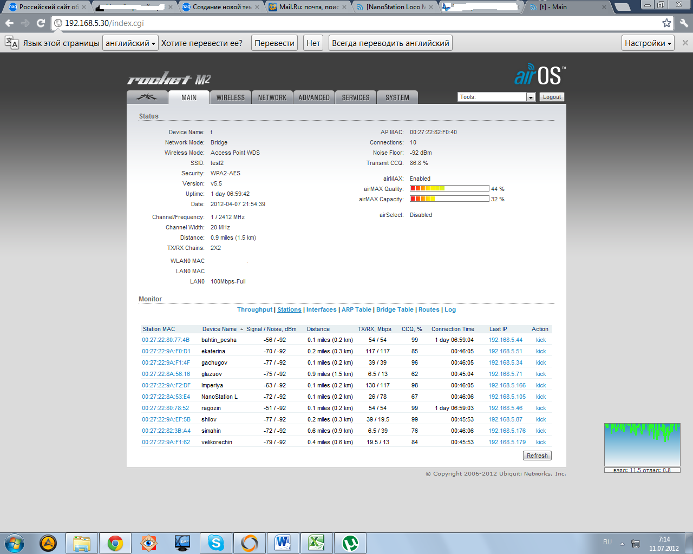Sort by the Signal / Noise column header
Screen dimensions: 693x554
pyautogui.click(x=271, y=329)
